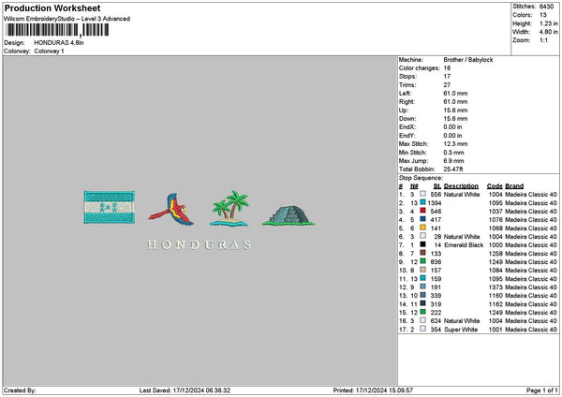This screenshot has height=397, width=562.
Task: Click thread code 1258 in stop 8
Action: point(495,254)
